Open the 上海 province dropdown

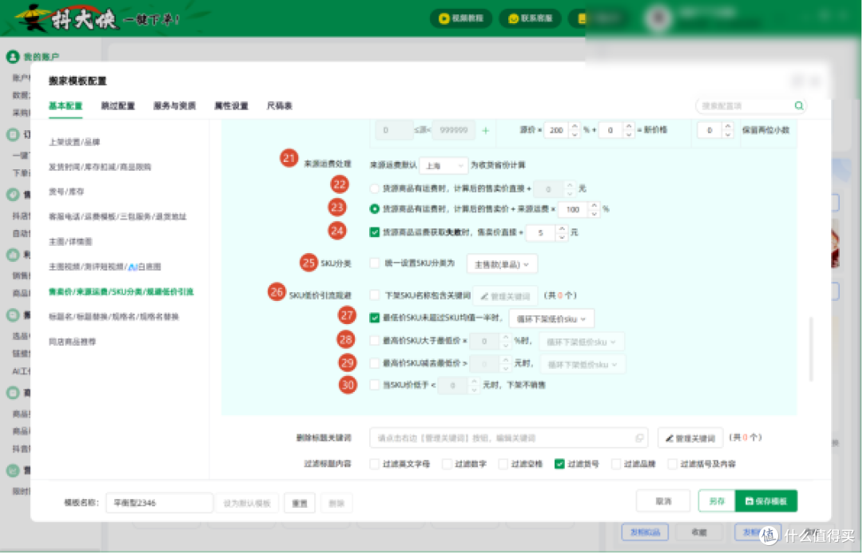tap(443, 165)
